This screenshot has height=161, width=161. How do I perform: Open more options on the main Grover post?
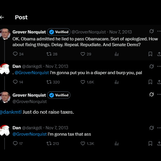click(x=159, y=94)
